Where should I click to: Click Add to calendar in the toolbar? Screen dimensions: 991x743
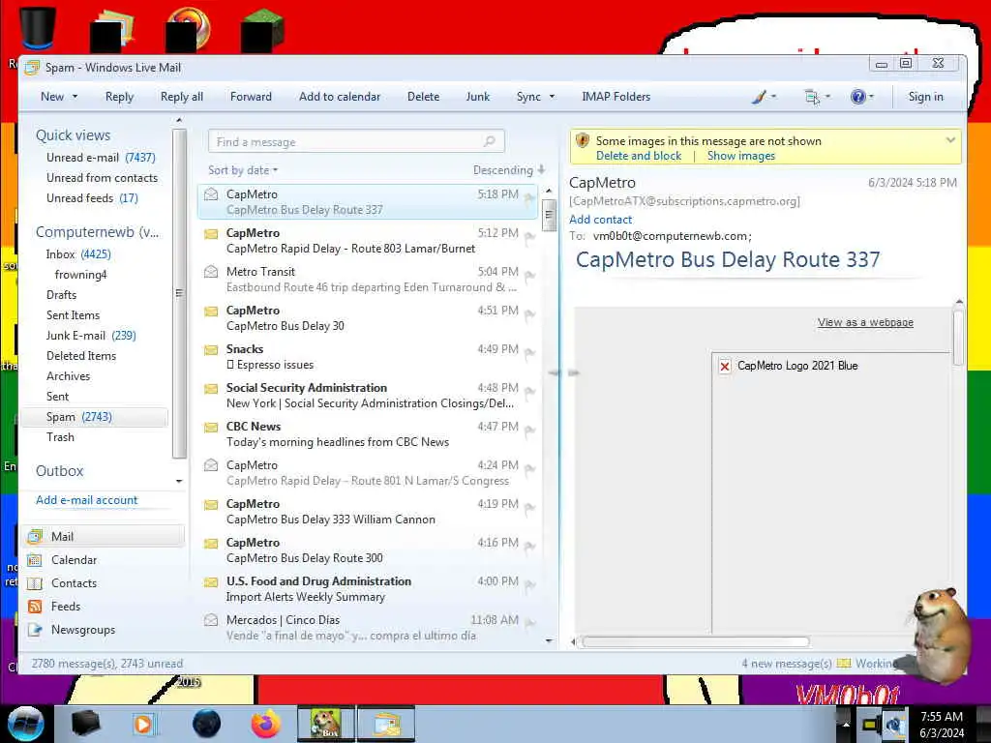point(340,97)
